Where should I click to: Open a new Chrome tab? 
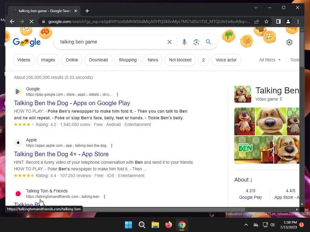pos(87,11)
